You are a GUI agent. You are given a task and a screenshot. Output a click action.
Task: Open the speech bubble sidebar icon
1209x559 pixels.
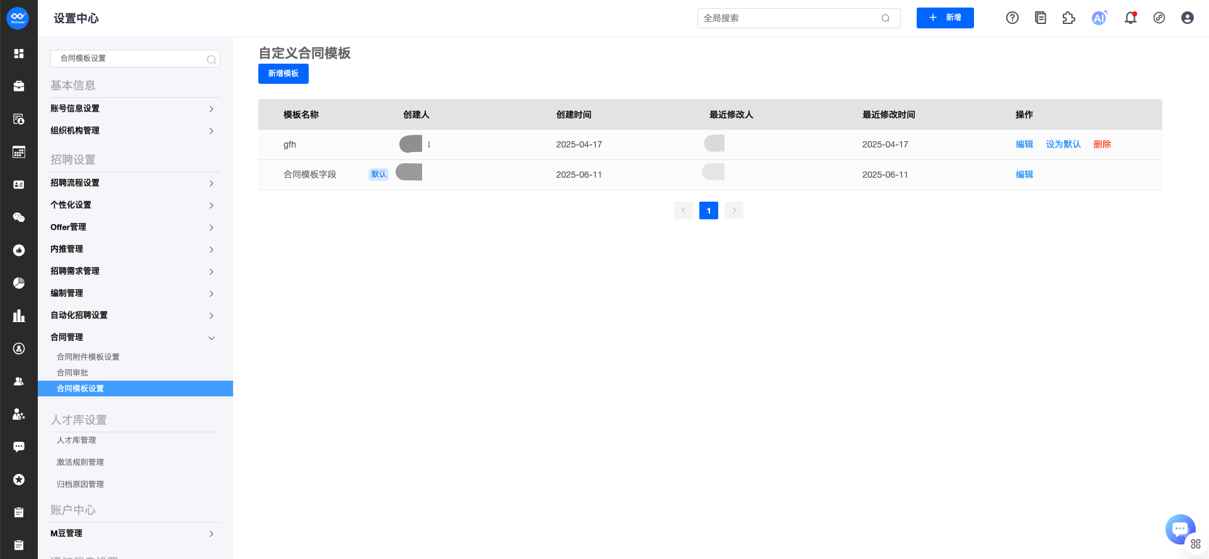(x=19, y=447)
